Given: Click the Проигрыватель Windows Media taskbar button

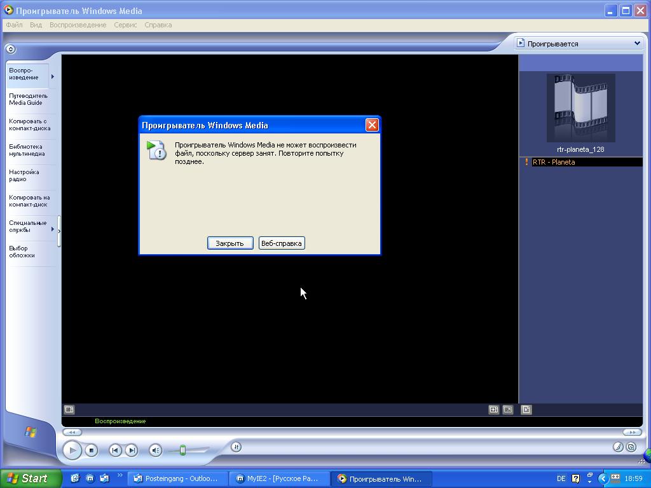Looking at the screenshot, I should tap(381, 479).
